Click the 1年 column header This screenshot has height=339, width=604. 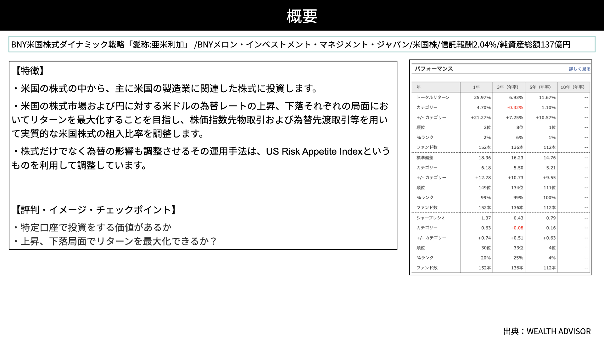click(x=476, y=87)
